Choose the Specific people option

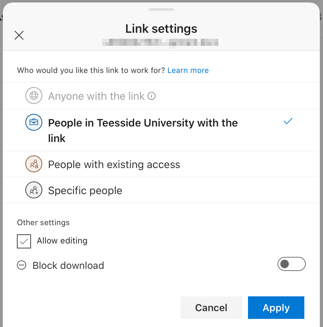[x=85, y=191]
